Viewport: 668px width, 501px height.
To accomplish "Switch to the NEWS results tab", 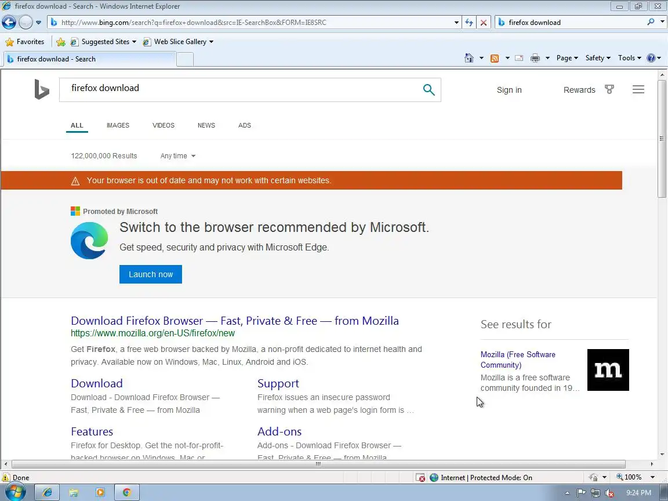I will 206,125.
